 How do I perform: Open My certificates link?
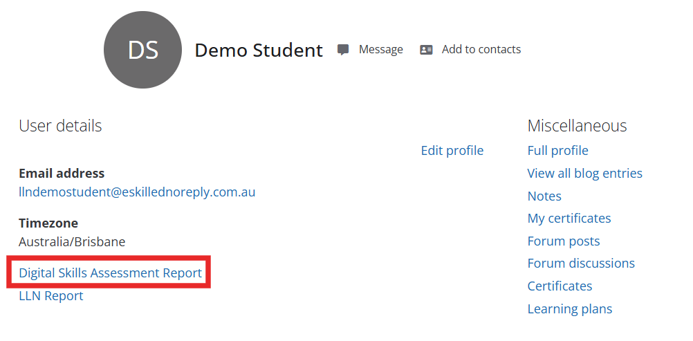tap(569, 219)
